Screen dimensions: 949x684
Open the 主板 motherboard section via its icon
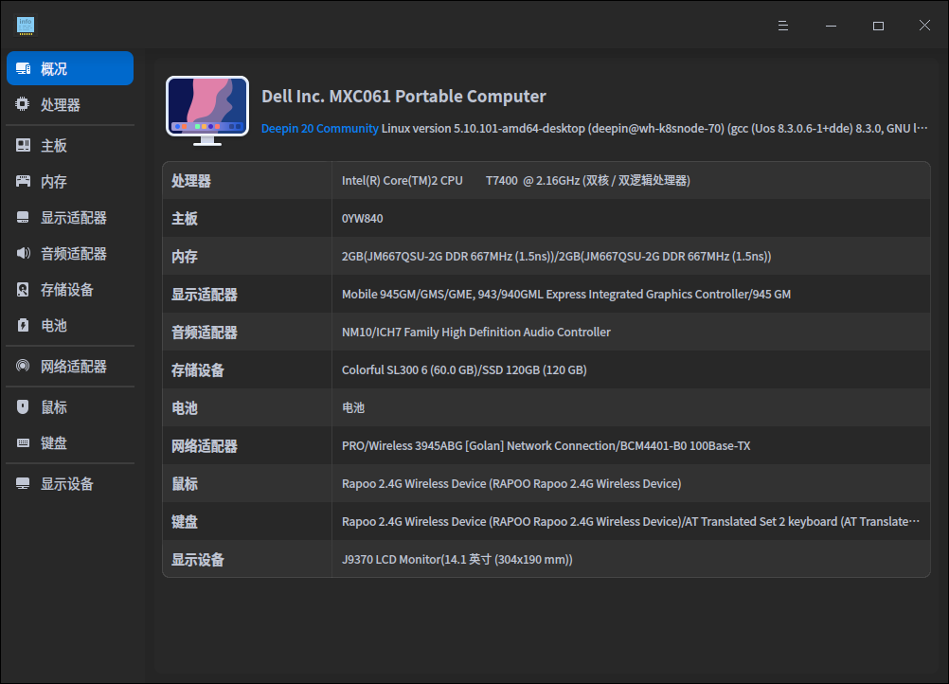pyautogui.click(x=22, y=144)
